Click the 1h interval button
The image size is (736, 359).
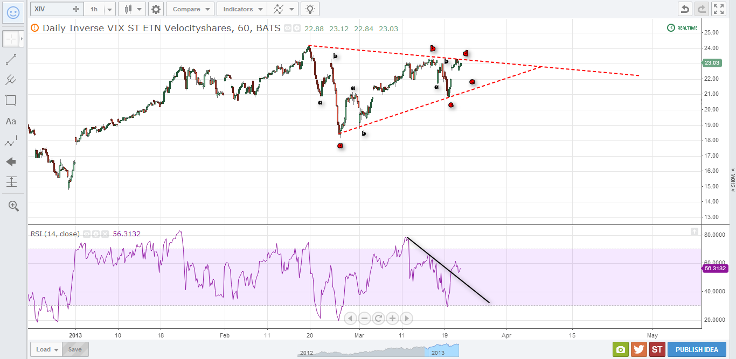point(94,9)
